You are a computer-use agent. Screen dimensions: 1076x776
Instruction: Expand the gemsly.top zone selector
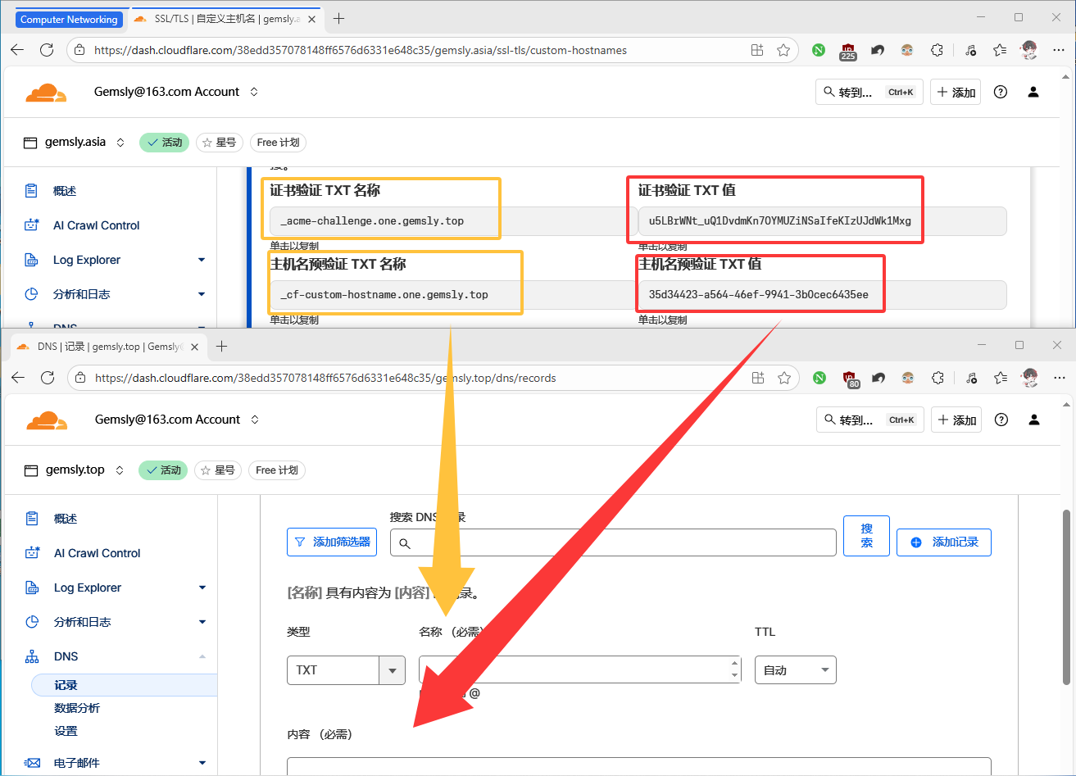[x=120, y=470]
